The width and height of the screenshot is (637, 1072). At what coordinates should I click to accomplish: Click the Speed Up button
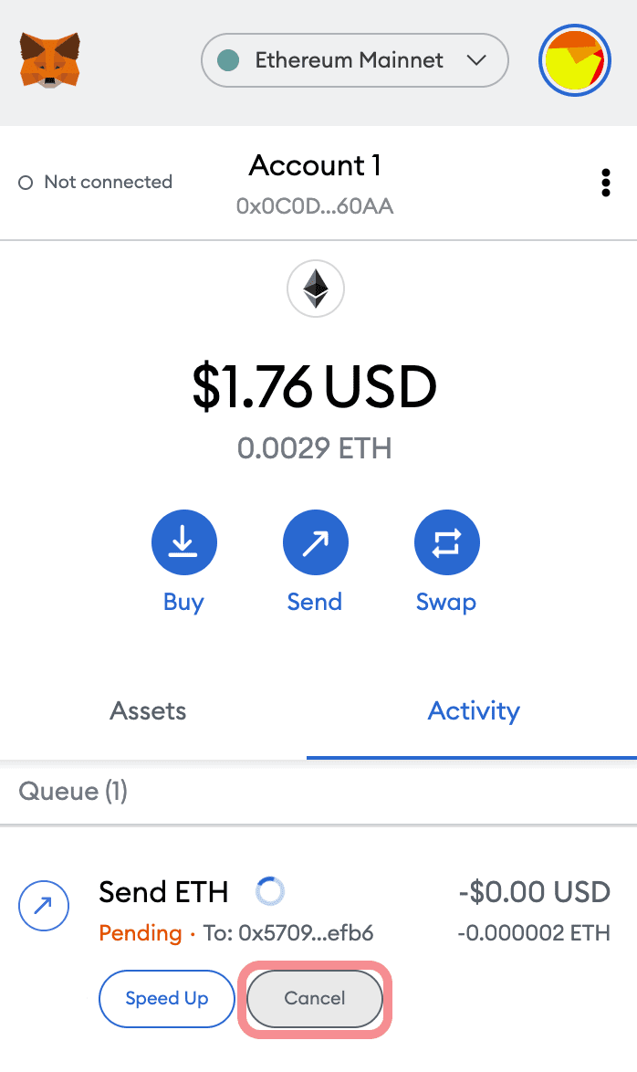(x=167, y=998)
